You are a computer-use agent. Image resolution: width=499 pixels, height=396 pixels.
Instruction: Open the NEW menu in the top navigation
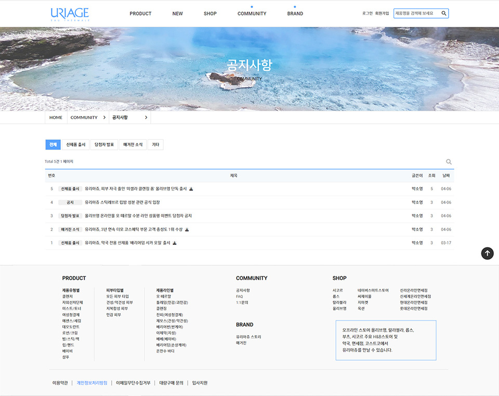pos(178,14)
